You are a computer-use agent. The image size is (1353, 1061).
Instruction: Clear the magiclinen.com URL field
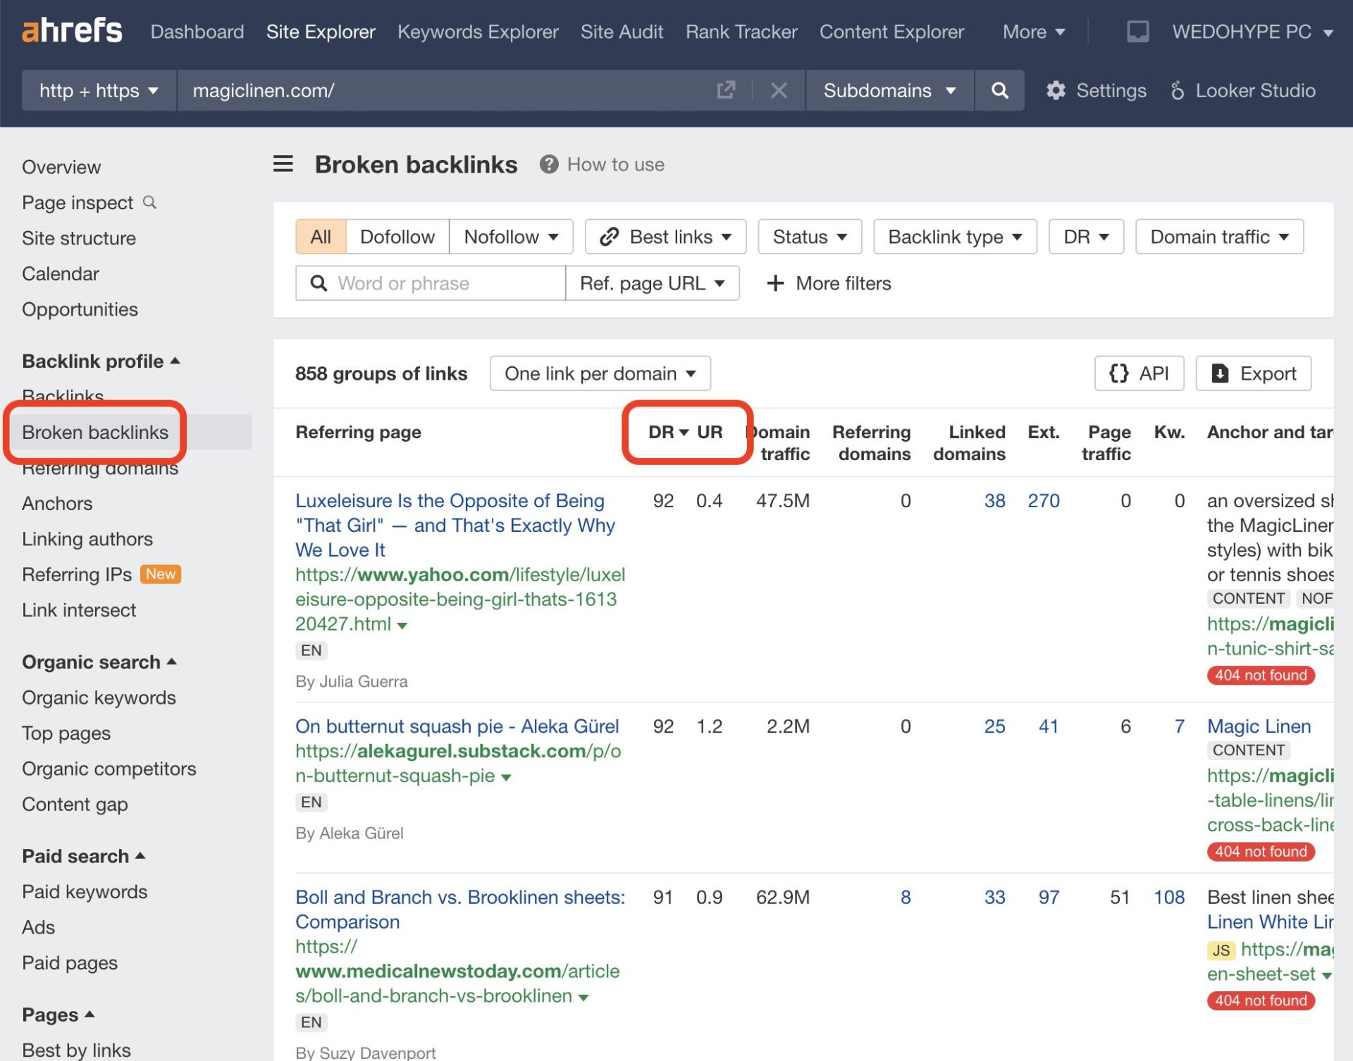(779, 90)
